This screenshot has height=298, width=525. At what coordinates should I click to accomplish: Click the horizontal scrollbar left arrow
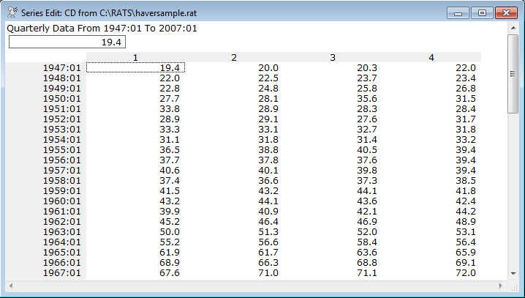[11, 284]
